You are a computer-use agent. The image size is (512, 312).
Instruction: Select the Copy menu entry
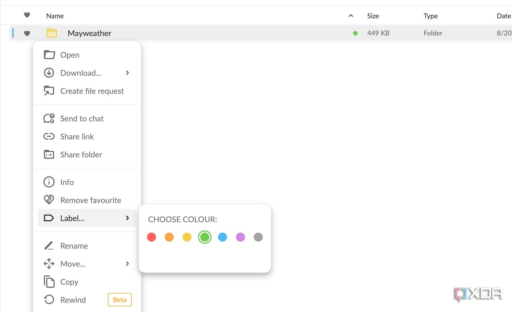[x=87, y=282]
